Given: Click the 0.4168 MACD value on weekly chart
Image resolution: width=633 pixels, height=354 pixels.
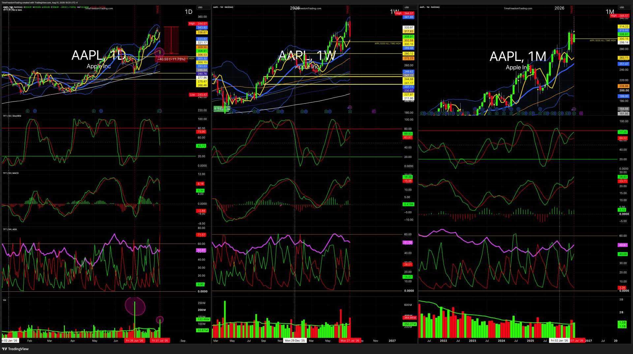Looking at the screenshot, I should 408,204.
